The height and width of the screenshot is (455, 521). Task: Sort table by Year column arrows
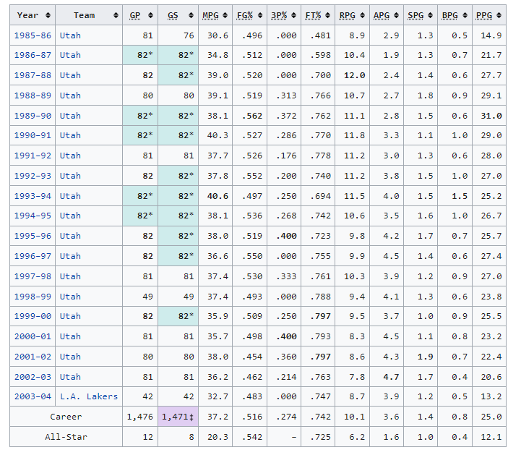point(48,15)
